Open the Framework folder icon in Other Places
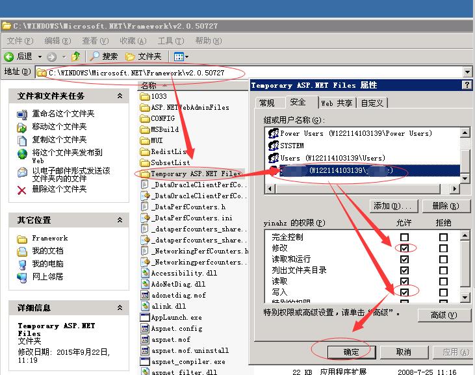Viewport: 475px width, 375px height. click(x=22, y=239)
